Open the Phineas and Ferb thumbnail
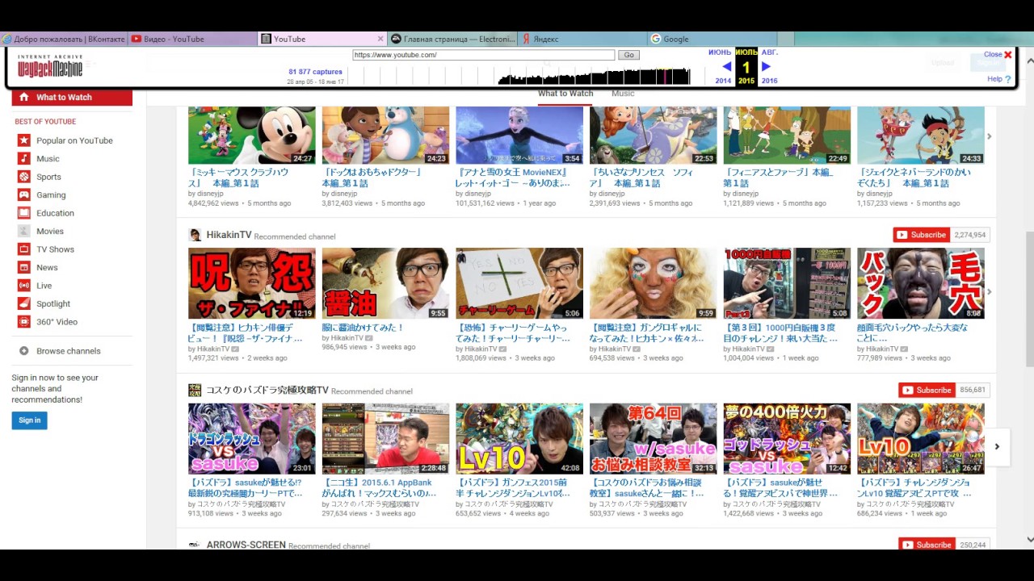The image size is (1034, 581). 787,136
